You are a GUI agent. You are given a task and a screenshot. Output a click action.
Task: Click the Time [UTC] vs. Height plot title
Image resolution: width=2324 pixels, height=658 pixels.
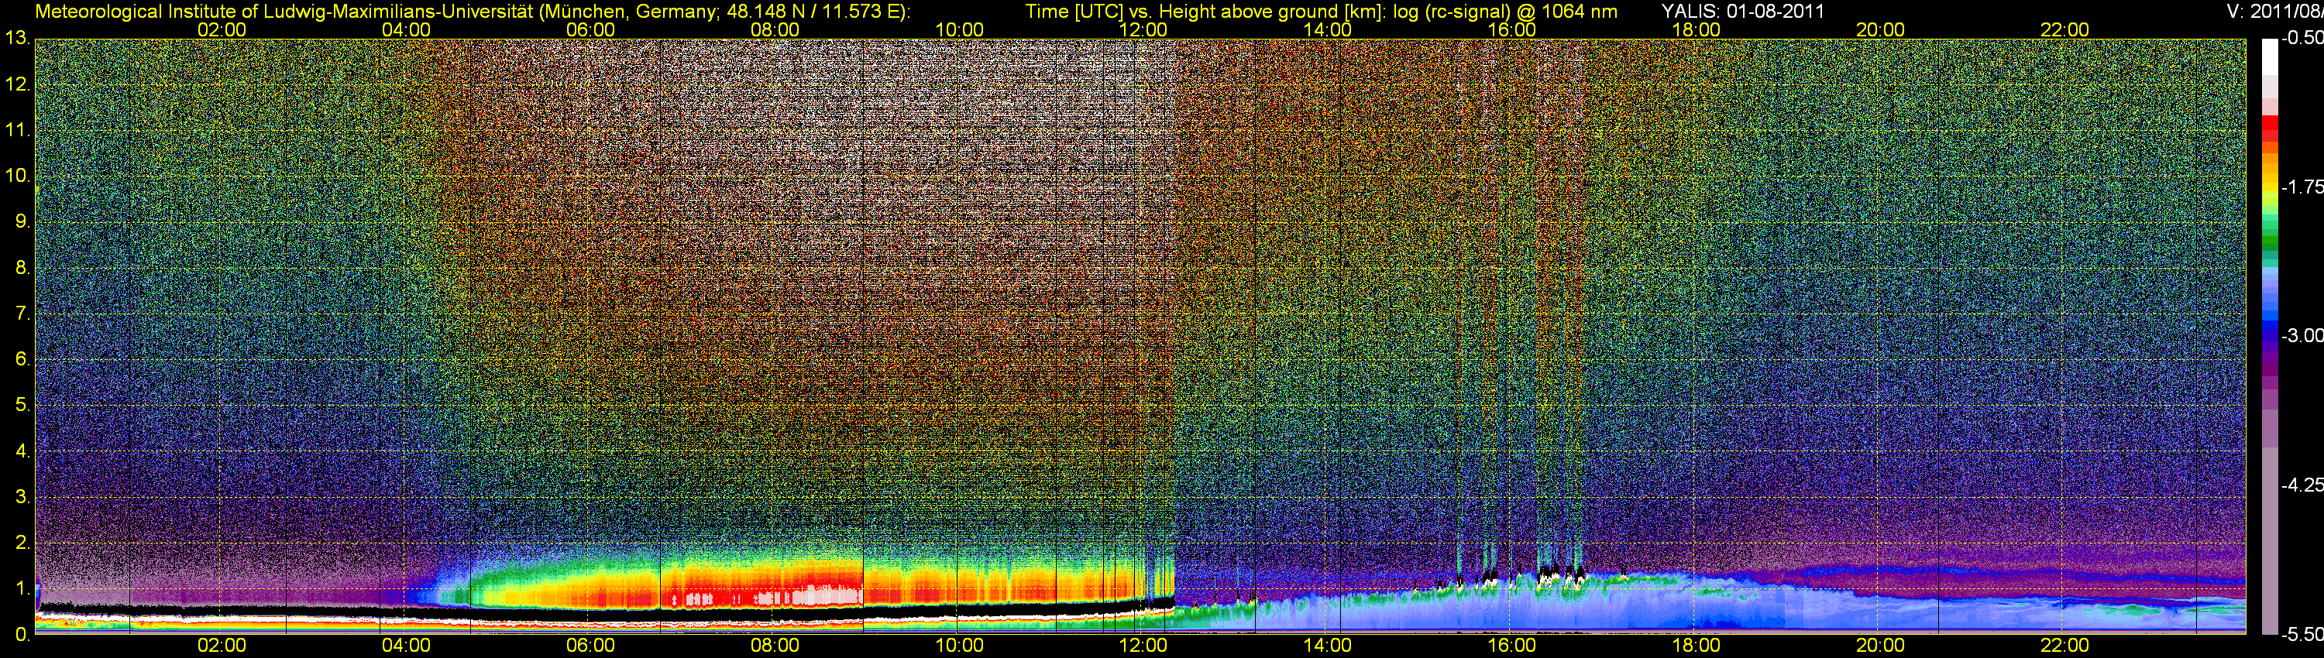1321,12
